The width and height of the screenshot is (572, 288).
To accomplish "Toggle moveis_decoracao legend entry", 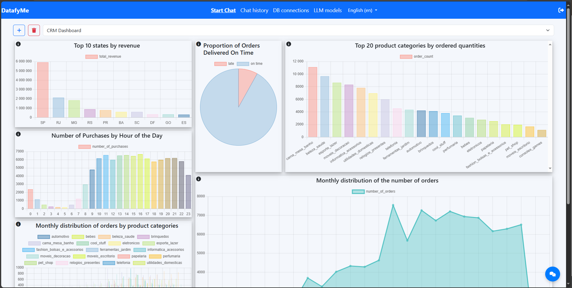I will click(x=49, y=256).
